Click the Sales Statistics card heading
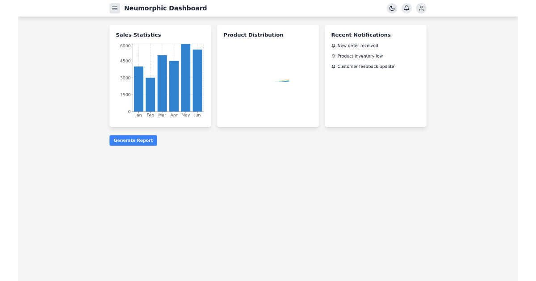Screen dimensions: 536x281 click(138, 35)
